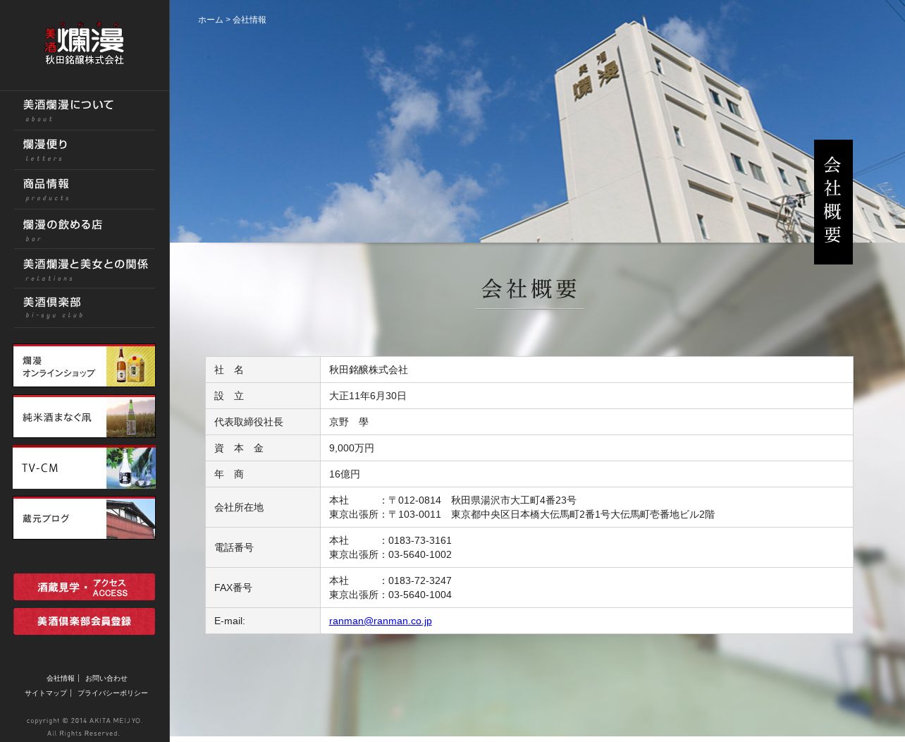905x742 pixels.
Task: Select head office fax 0183-72-3247
Action: point(390,580)
